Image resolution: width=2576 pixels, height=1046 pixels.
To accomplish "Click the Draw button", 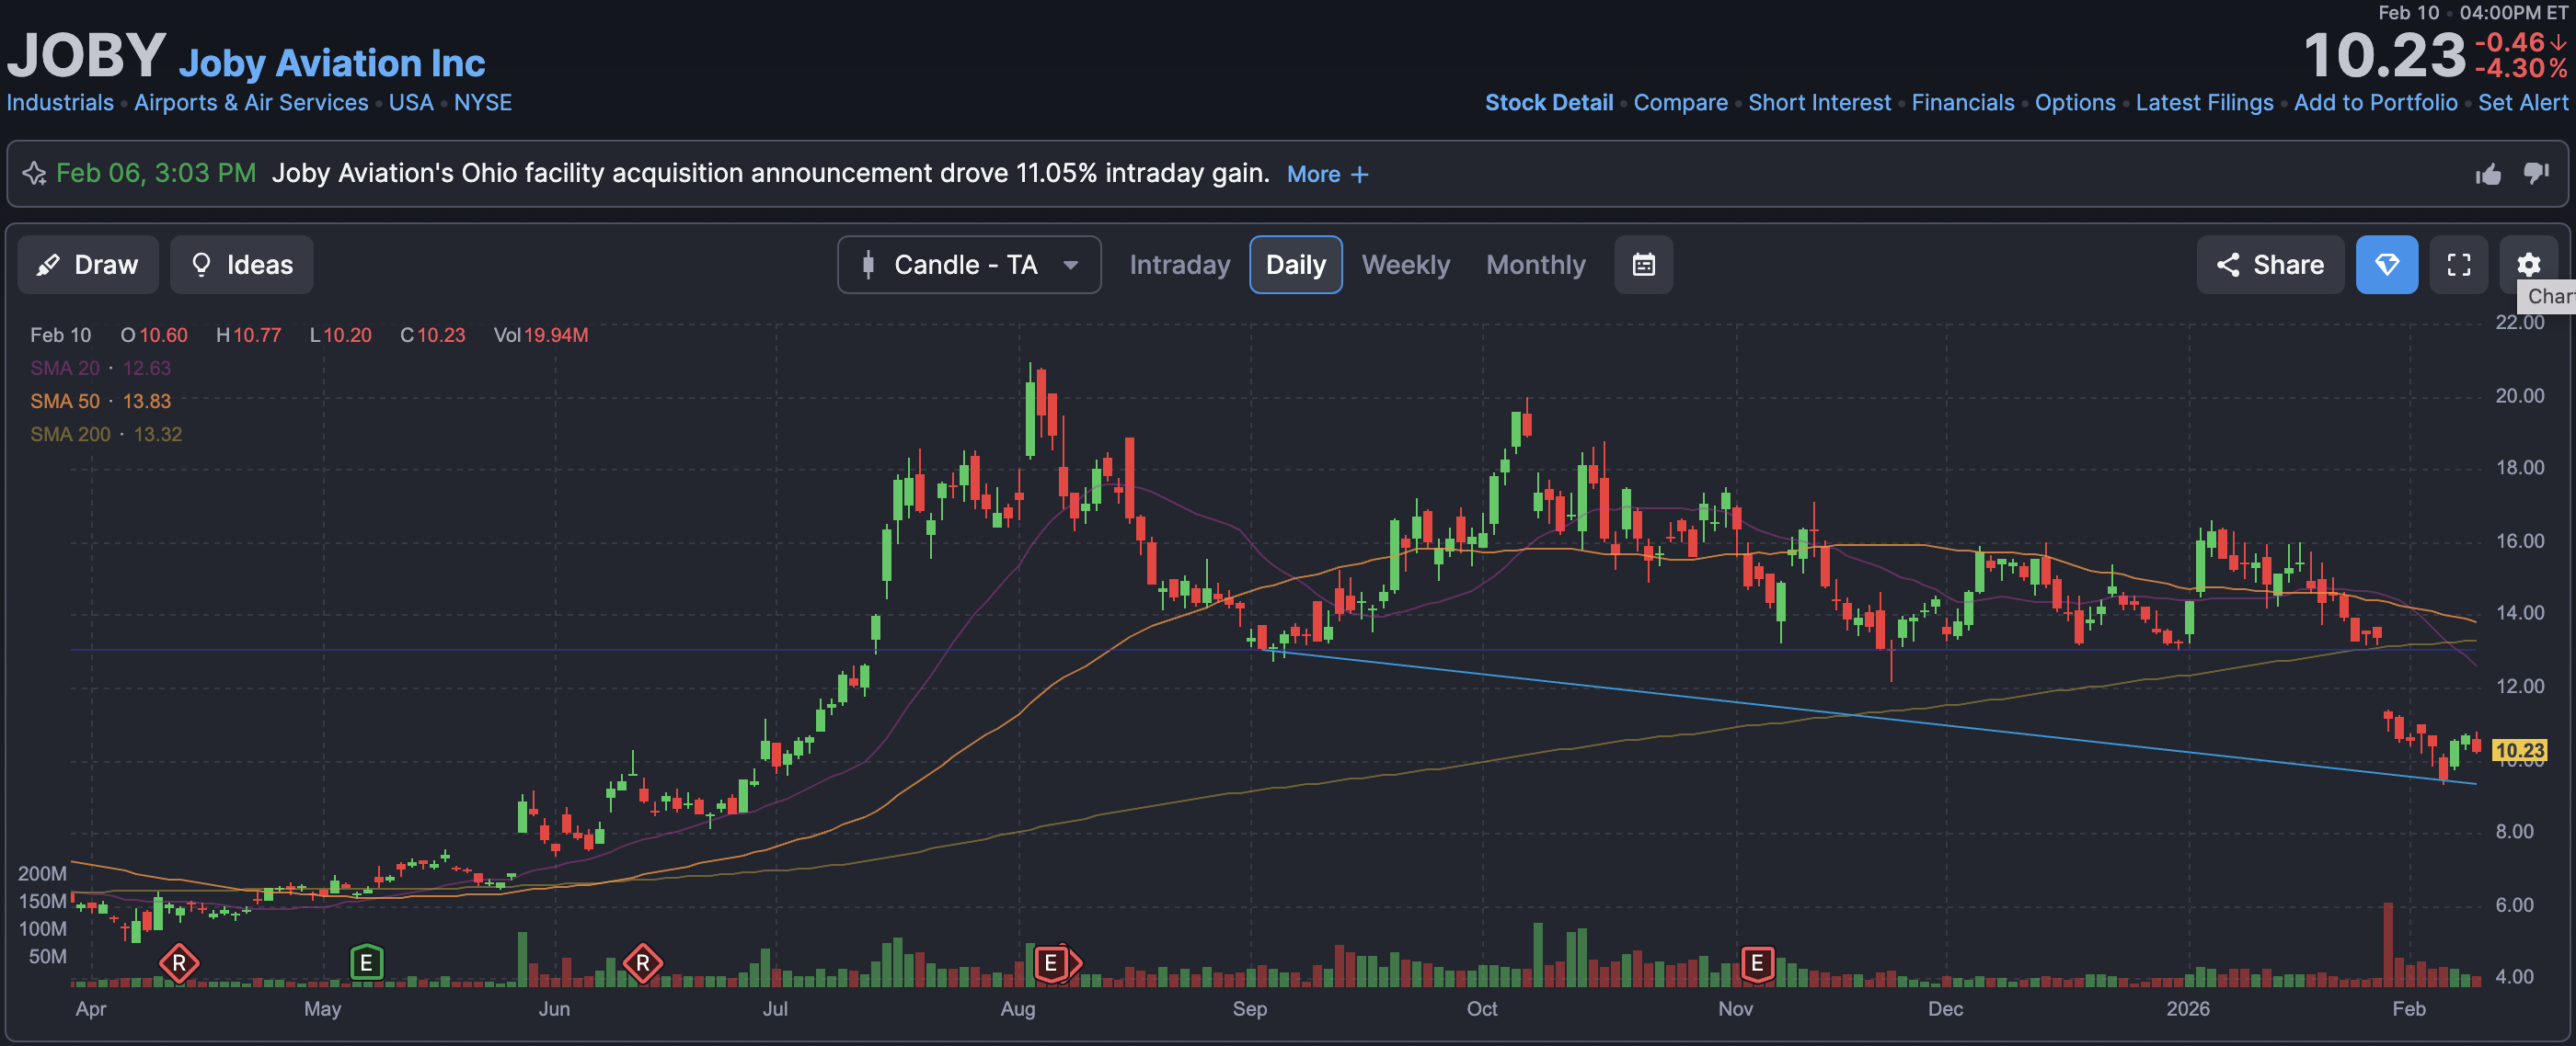I will (x=88, y=265).
